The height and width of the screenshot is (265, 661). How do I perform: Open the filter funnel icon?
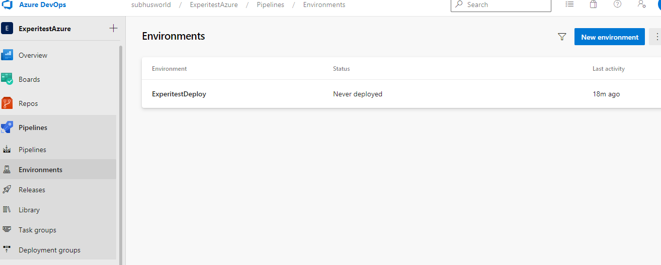tap(562, 37)
